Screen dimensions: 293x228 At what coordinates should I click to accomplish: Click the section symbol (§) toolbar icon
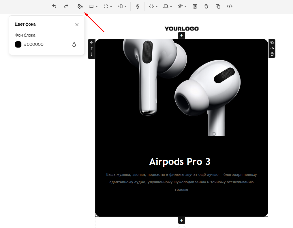[x=138, y=6]
